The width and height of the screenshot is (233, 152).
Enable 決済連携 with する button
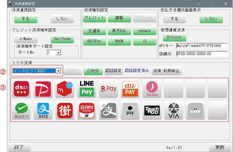tap(26, 19)
